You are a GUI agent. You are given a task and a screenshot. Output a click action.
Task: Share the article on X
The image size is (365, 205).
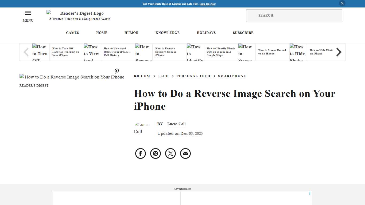(x=170, y=153)
